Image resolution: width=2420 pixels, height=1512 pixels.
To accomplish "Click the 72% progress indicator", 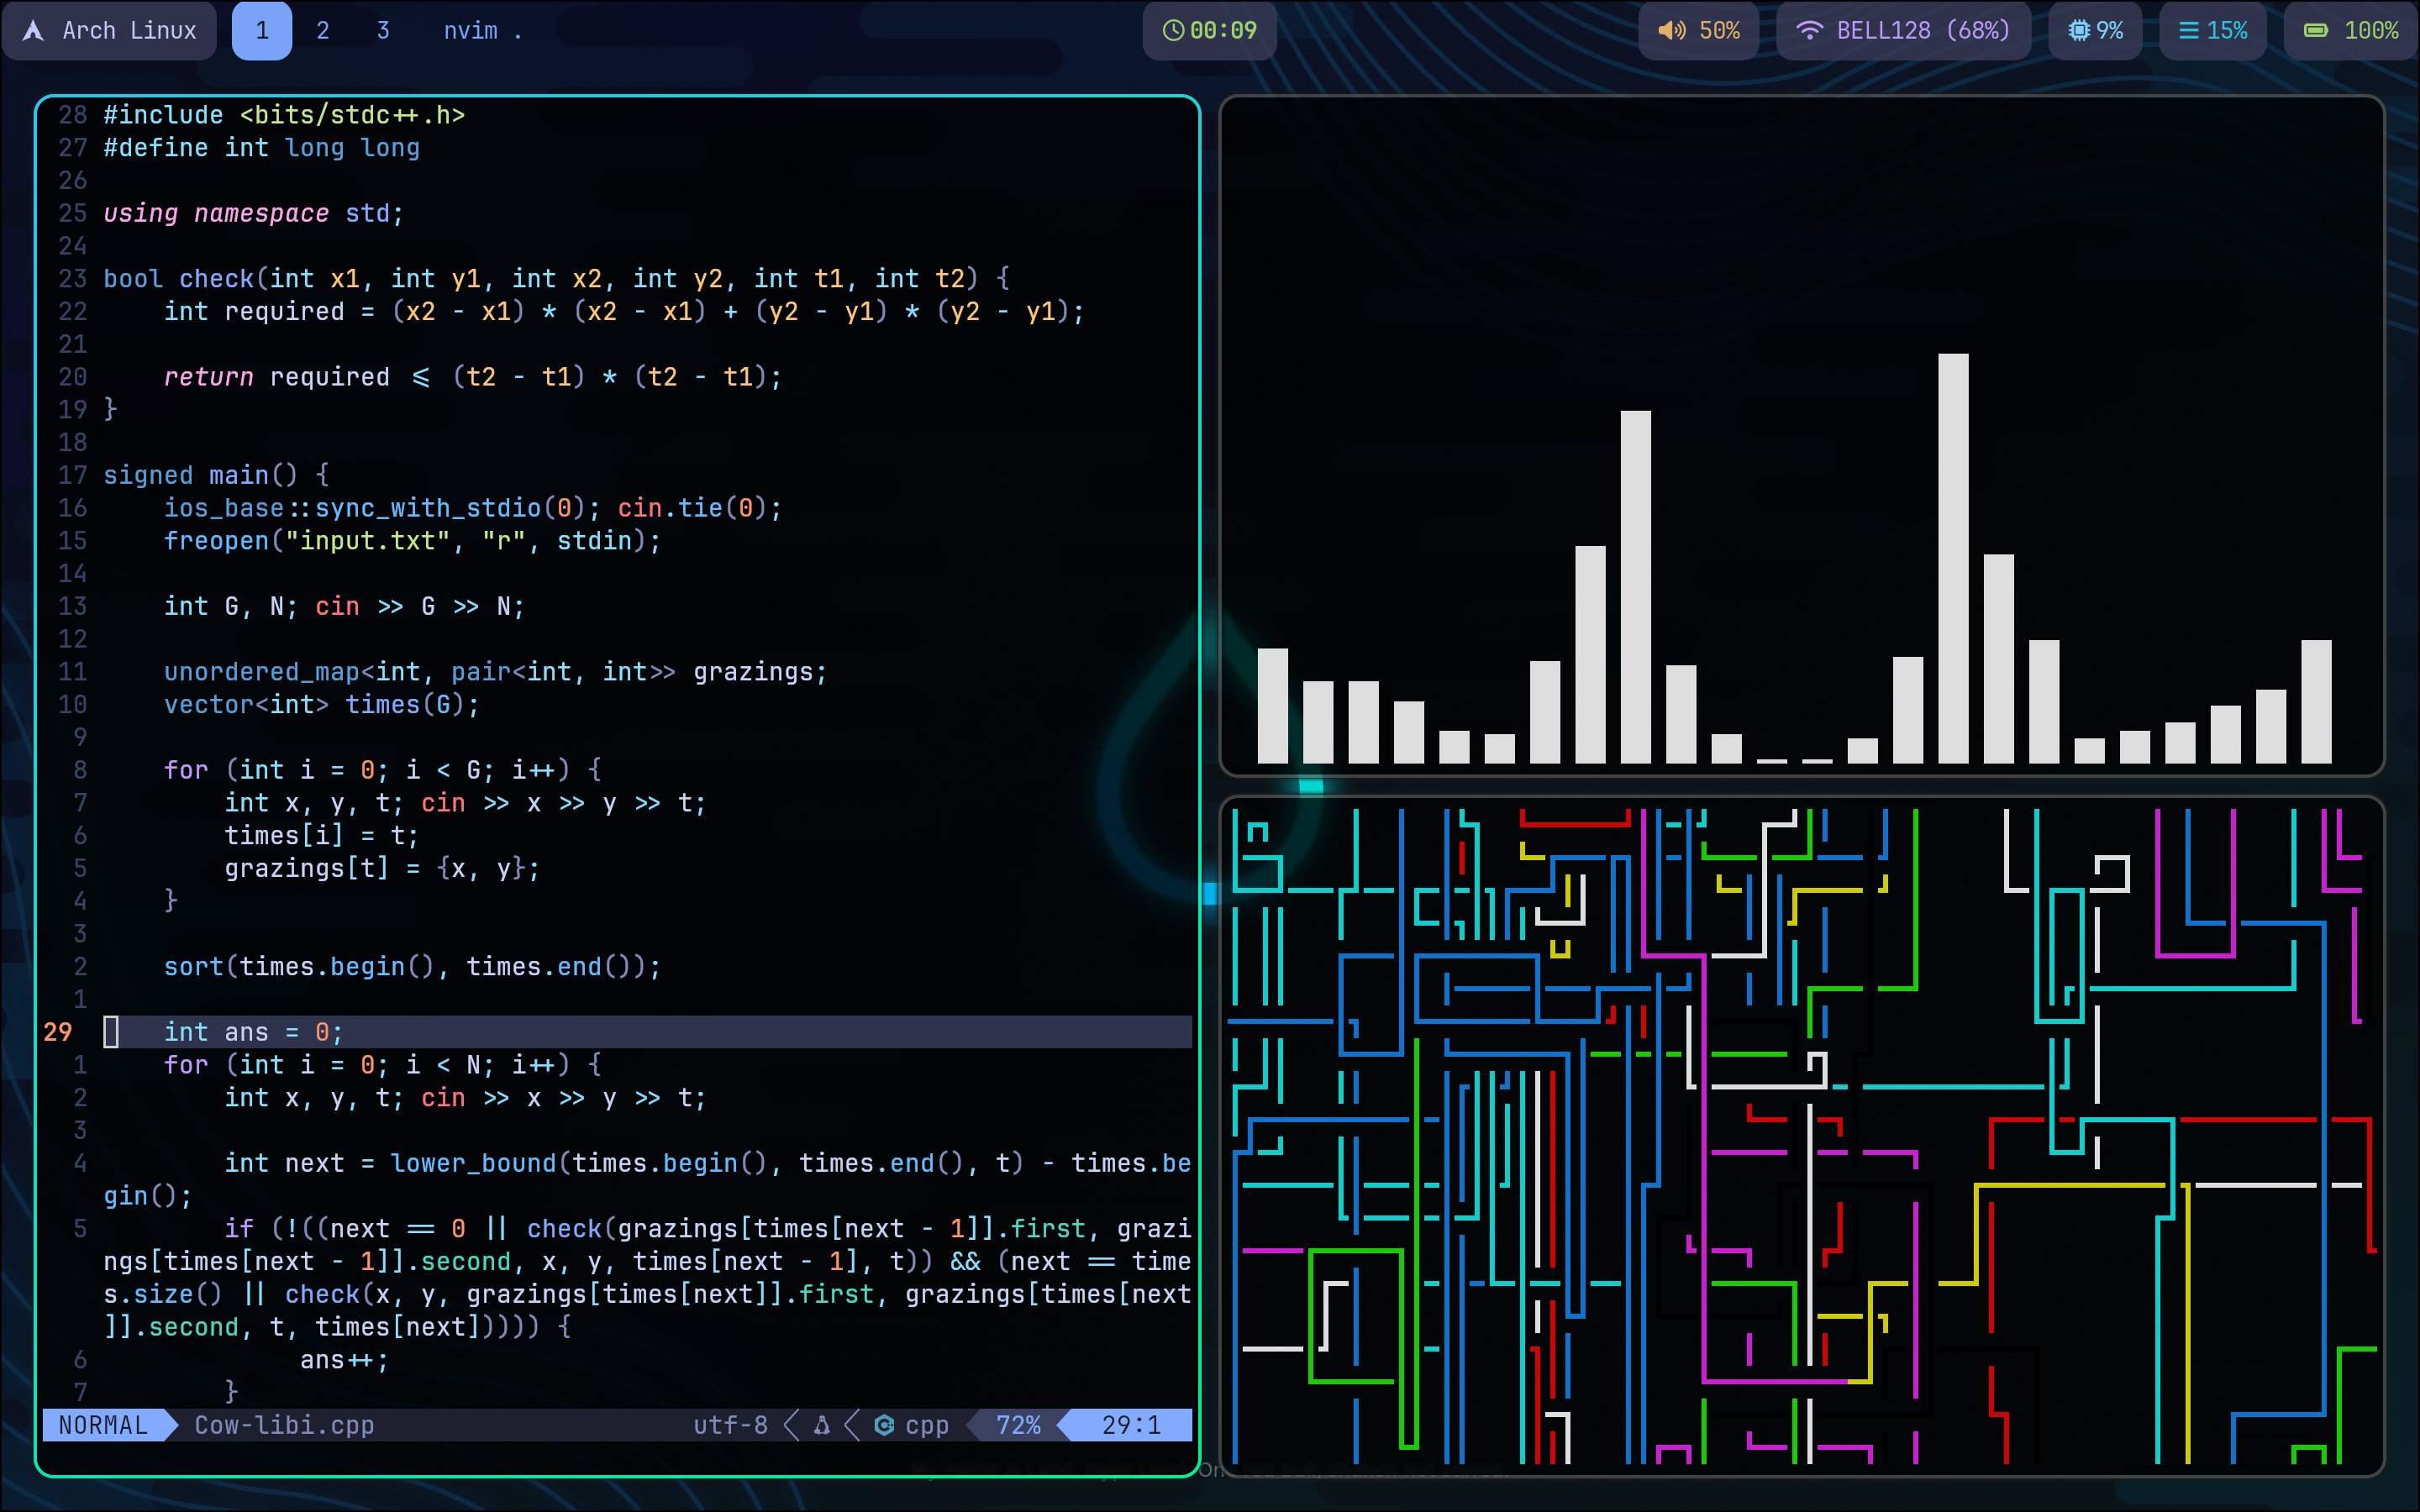I will 1018,1425.
